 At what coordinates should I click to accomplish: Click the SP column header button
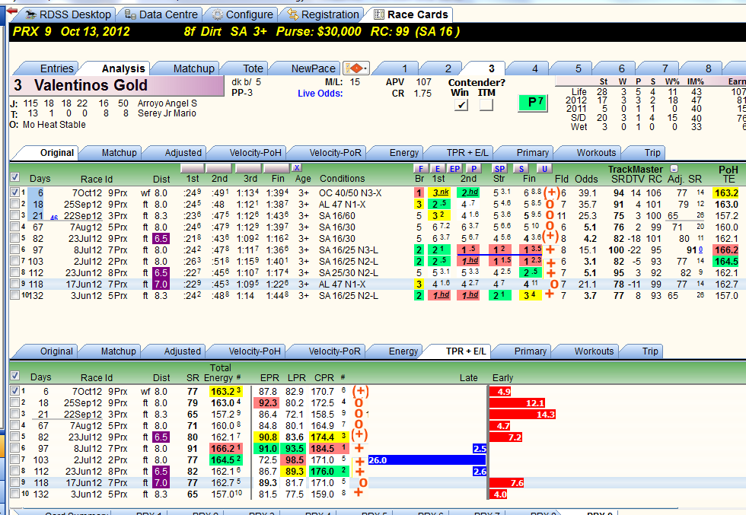click(499, 168)
